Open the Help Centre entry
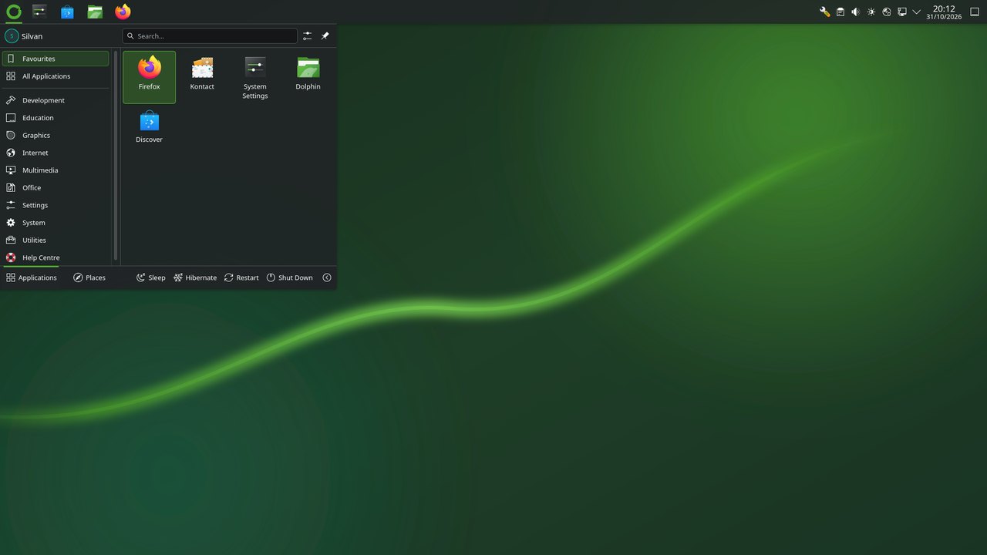 (56, 257)
